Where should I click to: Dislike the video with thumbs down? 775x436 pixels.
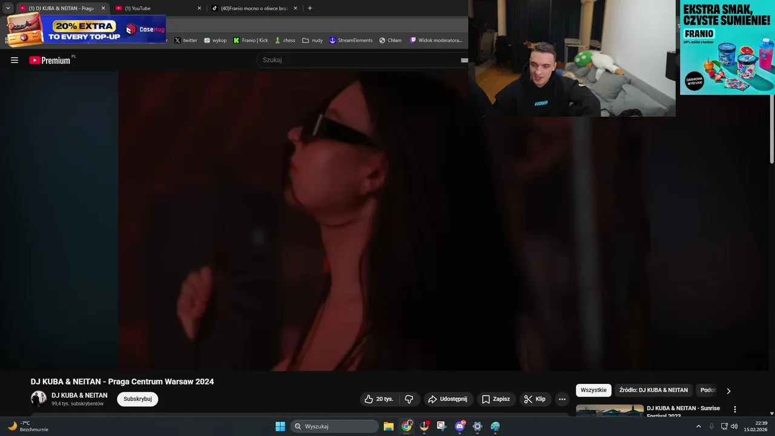click(x=409, y=399)
